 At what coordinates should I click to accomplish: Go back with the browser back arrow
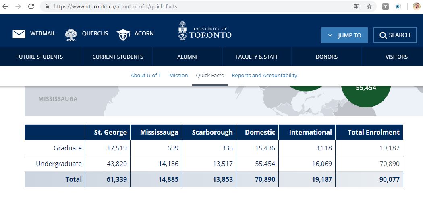pyautogui.click(x=5, y=6)
